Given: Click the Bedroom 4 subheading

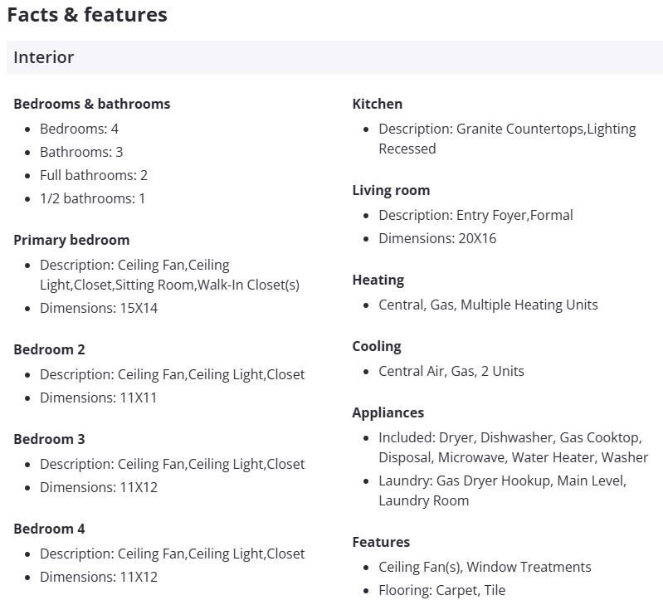Looking at the screenshot, I should 49,529.
